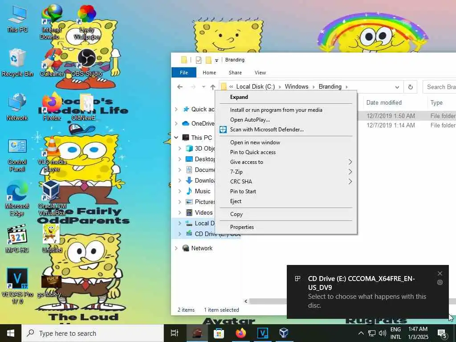
Task: Go up one folder level
Action: [213, 87]
